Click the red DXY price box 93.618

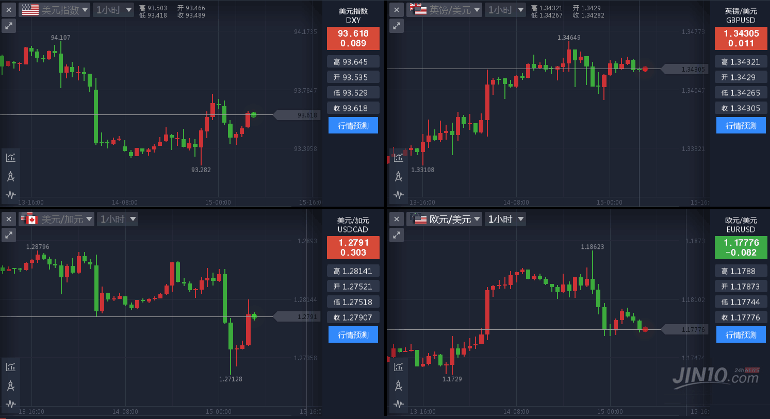tap(353, 39)
